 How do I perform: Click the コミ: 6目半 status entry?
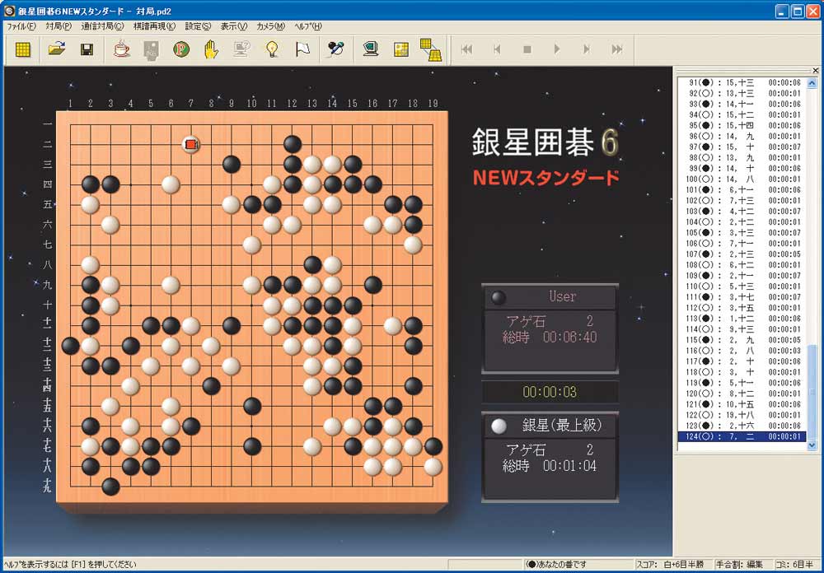pyautogui.click(x=794, y=565)
